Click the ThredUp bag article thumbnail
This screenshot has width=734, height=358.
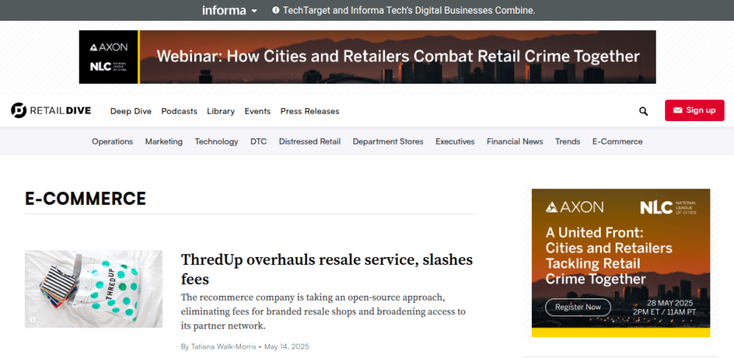(94, 289)
